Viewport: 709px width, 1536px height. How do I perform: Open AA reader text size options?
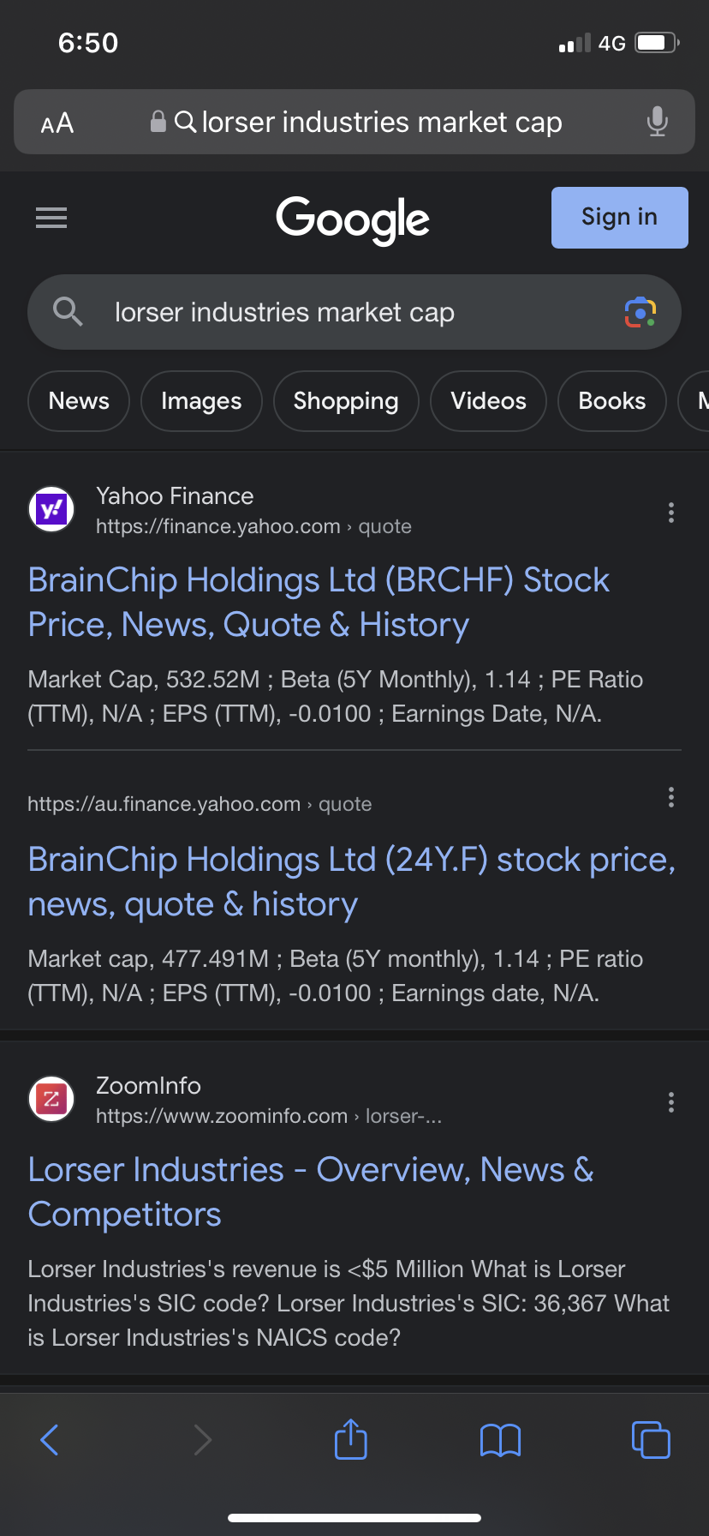[x=57, y=123]
